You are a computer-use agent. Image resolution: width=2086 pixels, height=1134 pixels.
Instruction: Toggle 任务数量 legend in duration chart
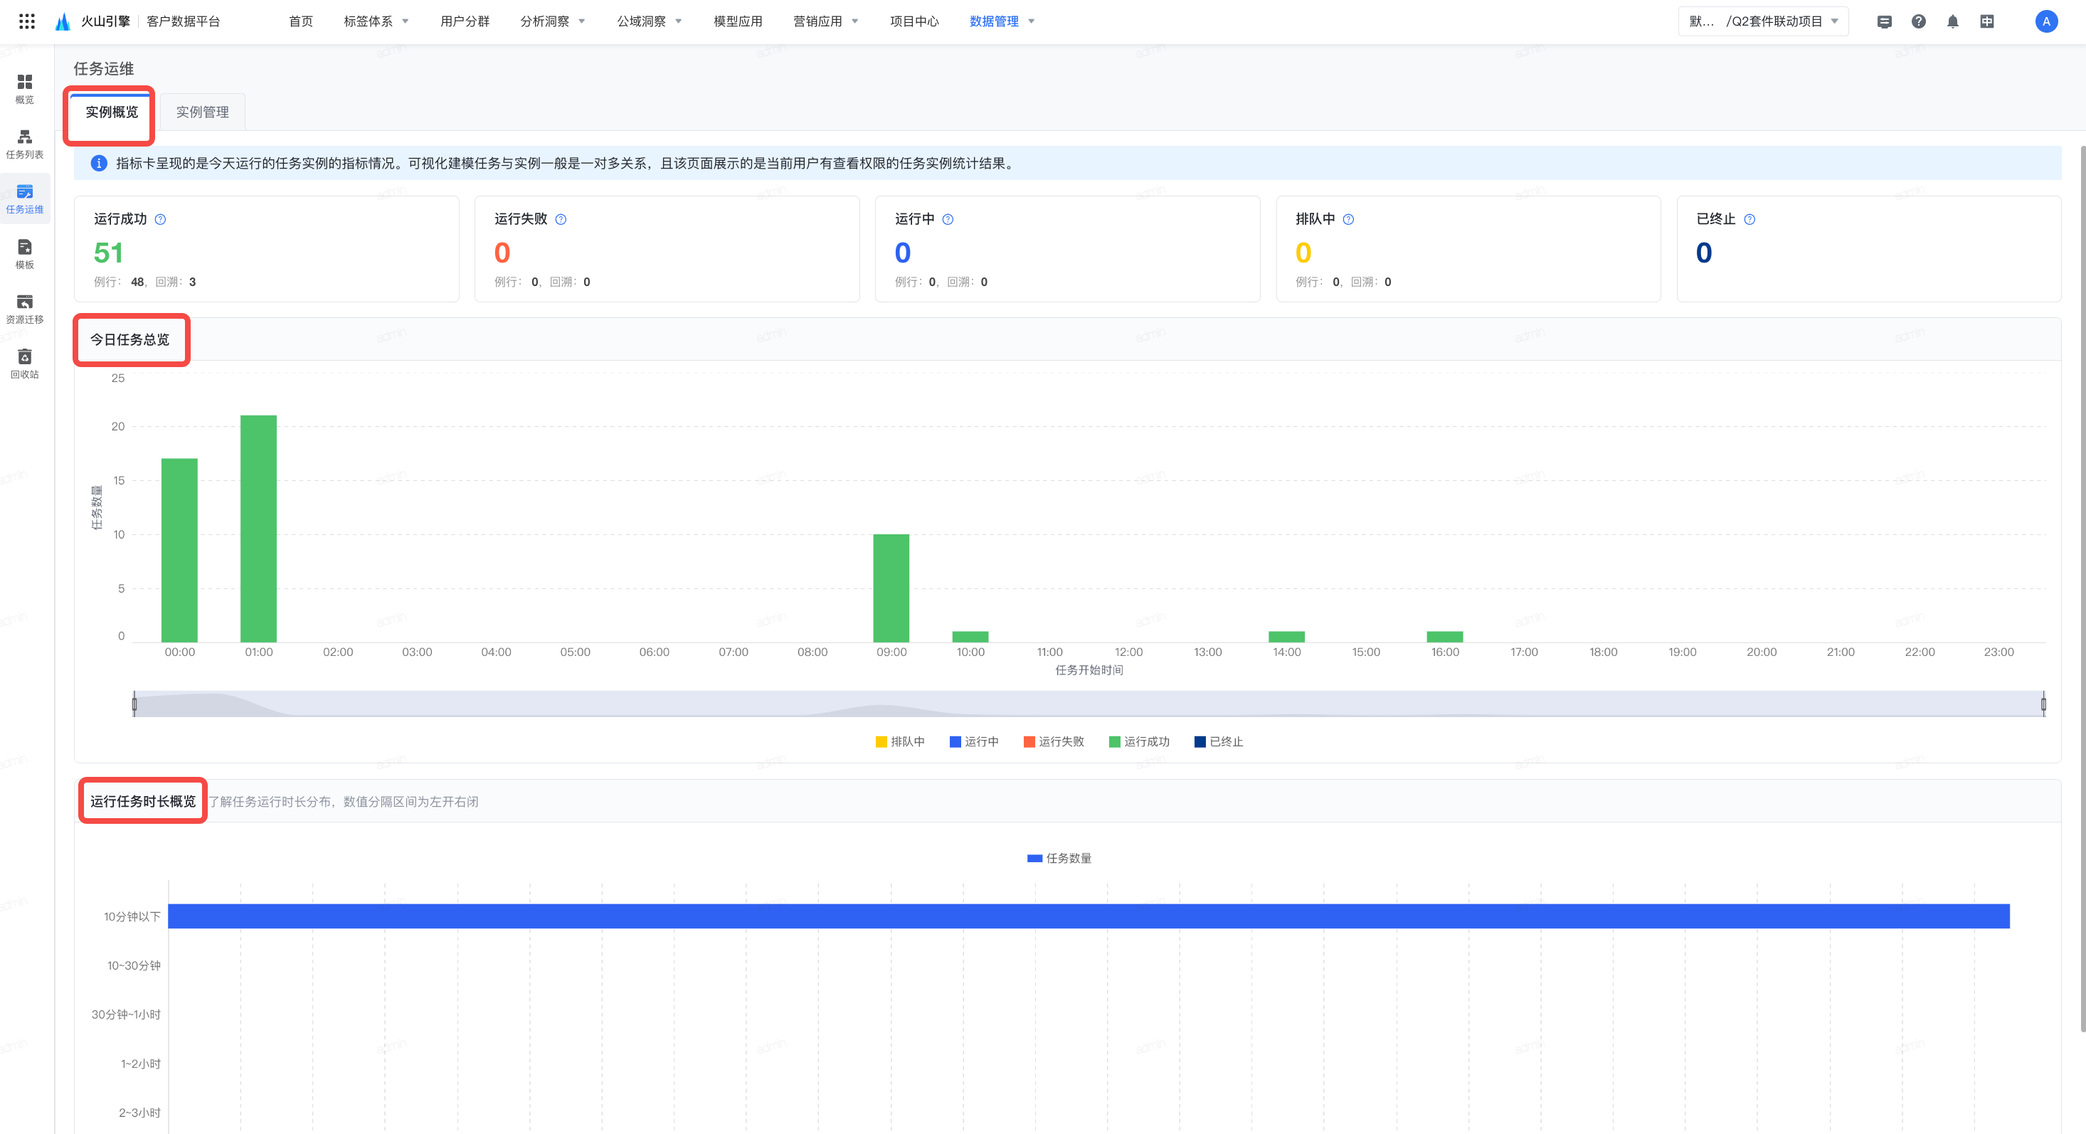click(x=1059, y=859)
